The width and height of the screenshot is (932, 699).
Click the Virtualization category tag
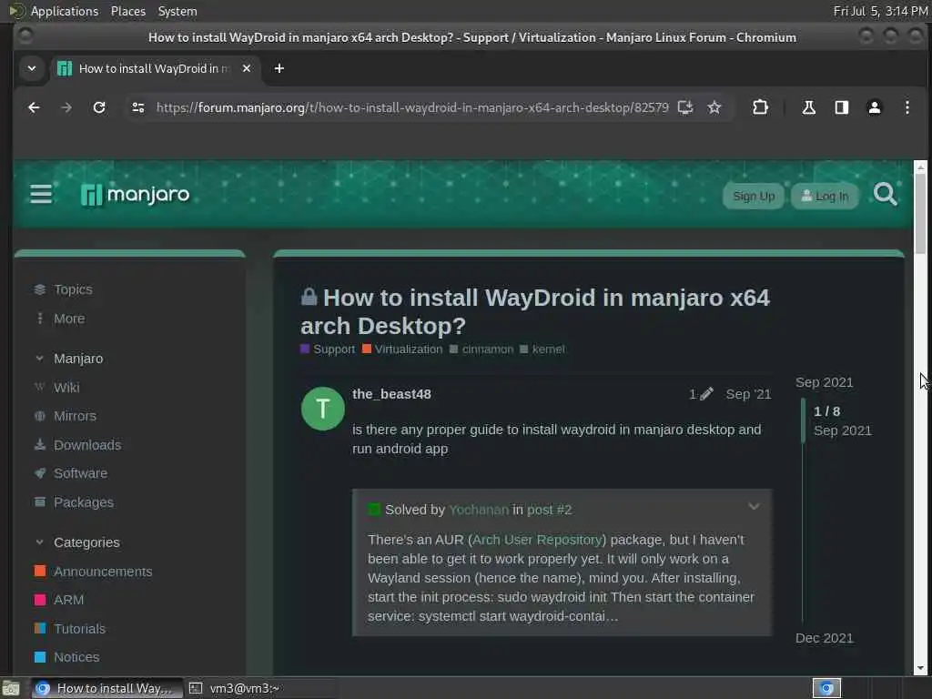(402, 349)
